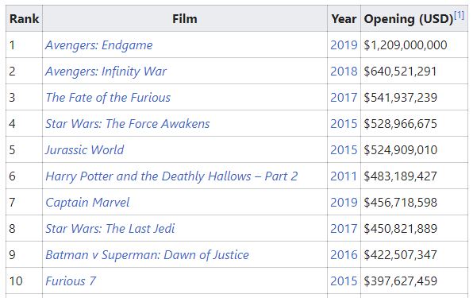Open Star Wars: The Last Jedi link
The height and width of the screenshot is (298, 473).
click(x=110, y=229)
